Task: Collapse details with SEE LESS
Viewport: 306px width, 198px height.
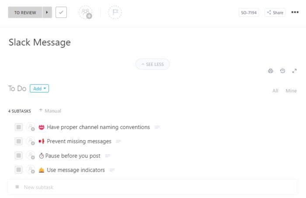Action: point(153,64)
